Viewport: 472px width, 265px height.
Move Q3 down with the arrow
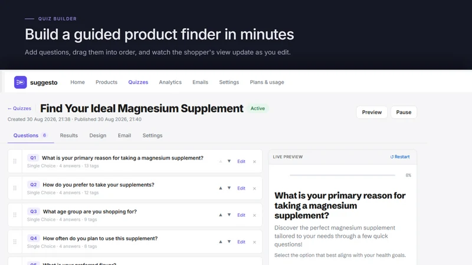(229, 215)
